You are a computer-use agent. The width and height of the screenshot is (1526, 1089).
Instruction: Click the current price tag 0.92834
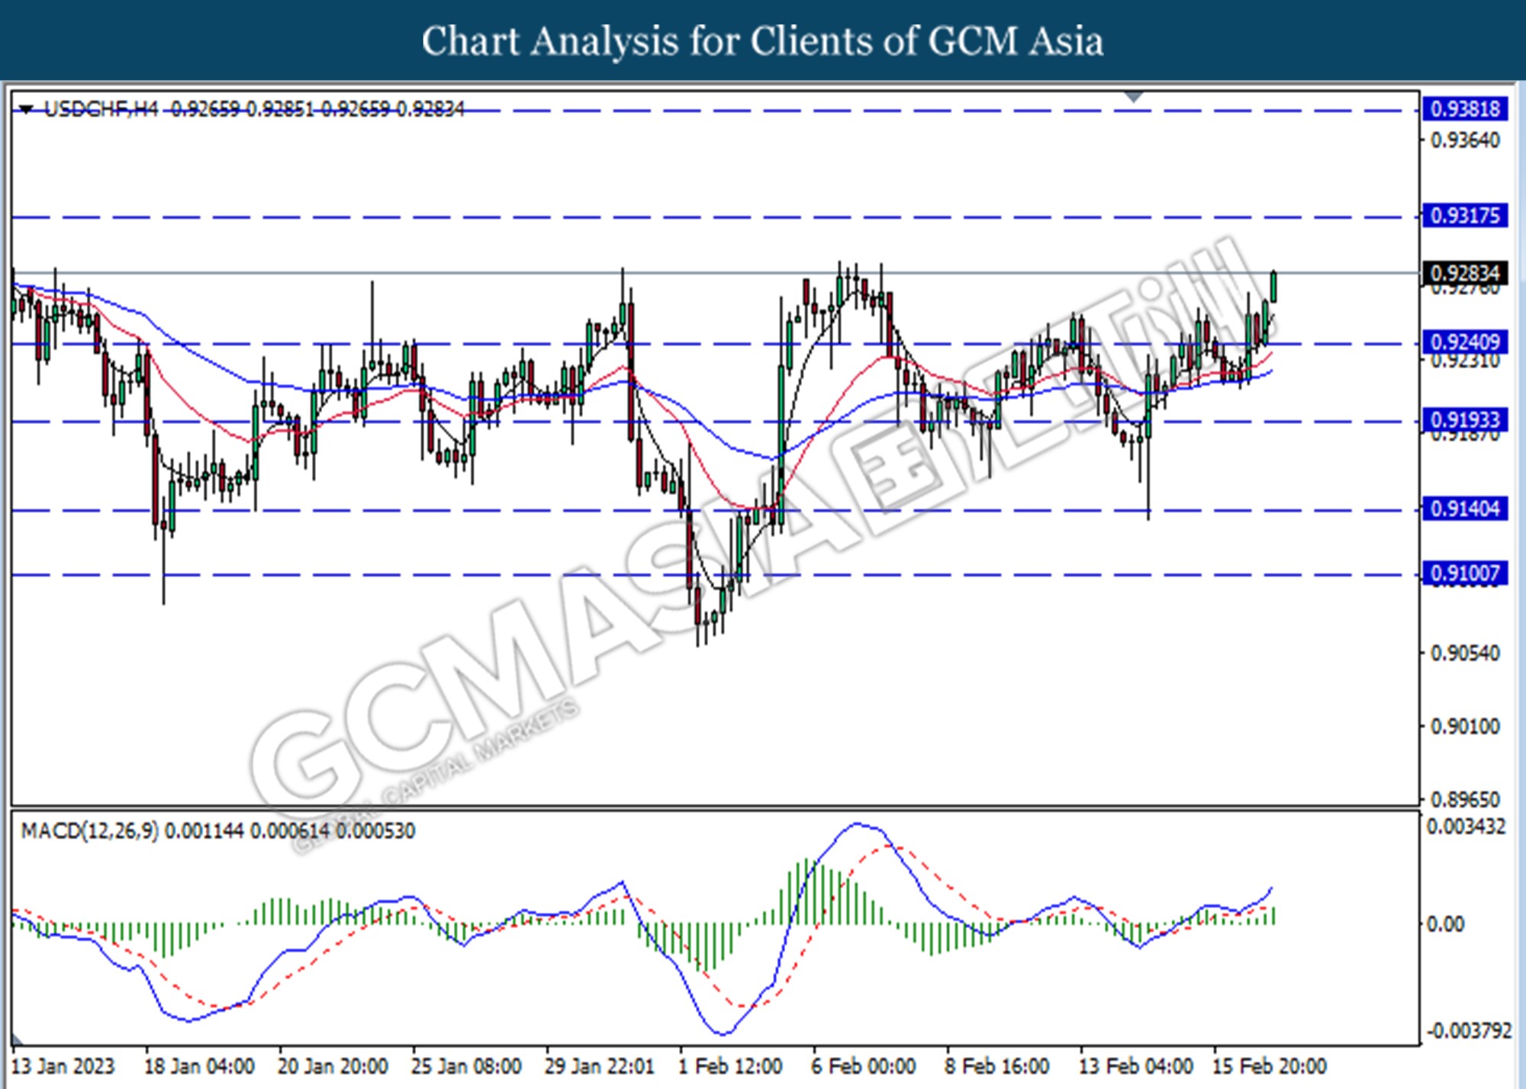pos(1464,273)
